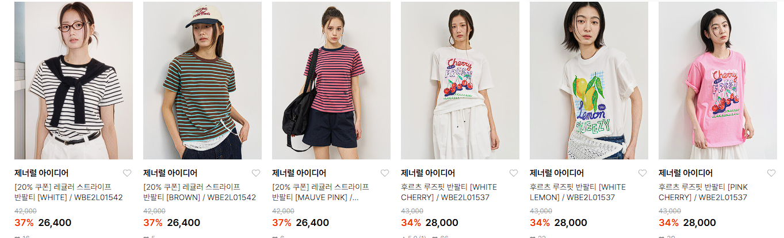The height and width of the screenshot is (238, 784).
Task: Open brown striped tee model photo
Action: point(202,80)
